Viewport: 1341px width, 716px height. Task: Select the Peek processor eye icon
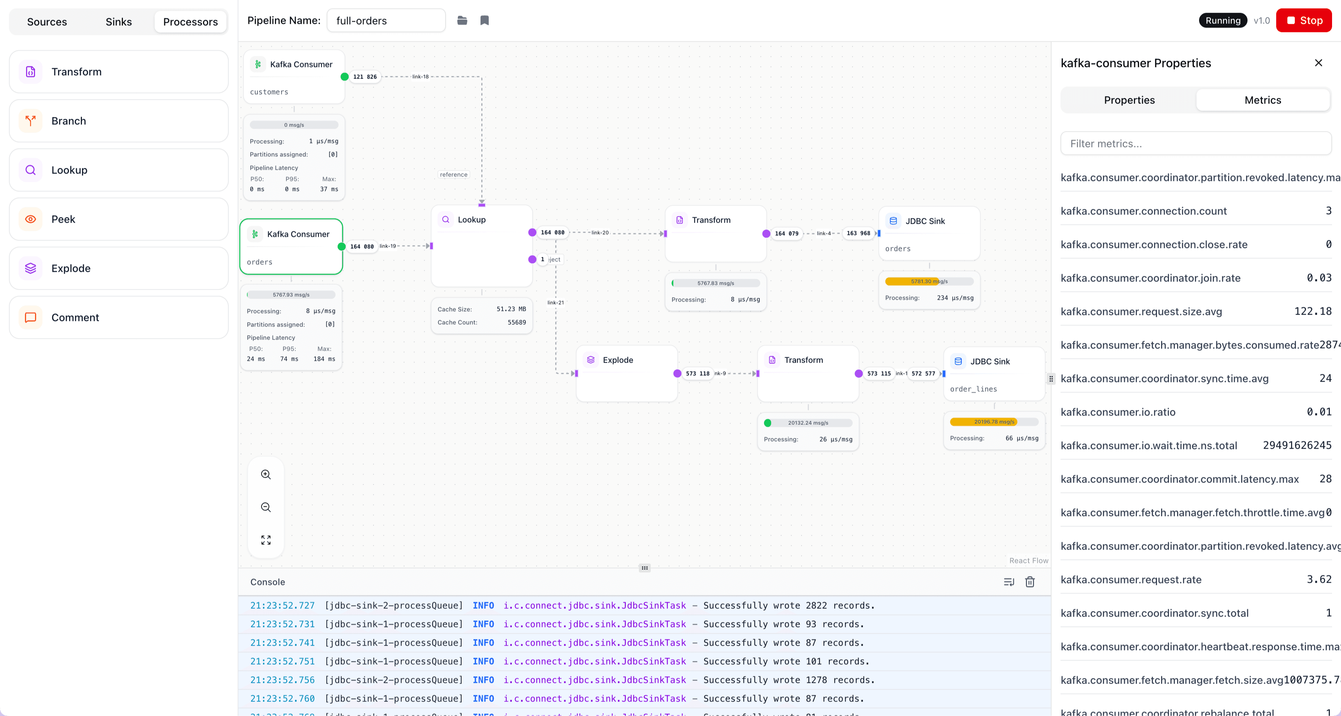coord(31,219)
